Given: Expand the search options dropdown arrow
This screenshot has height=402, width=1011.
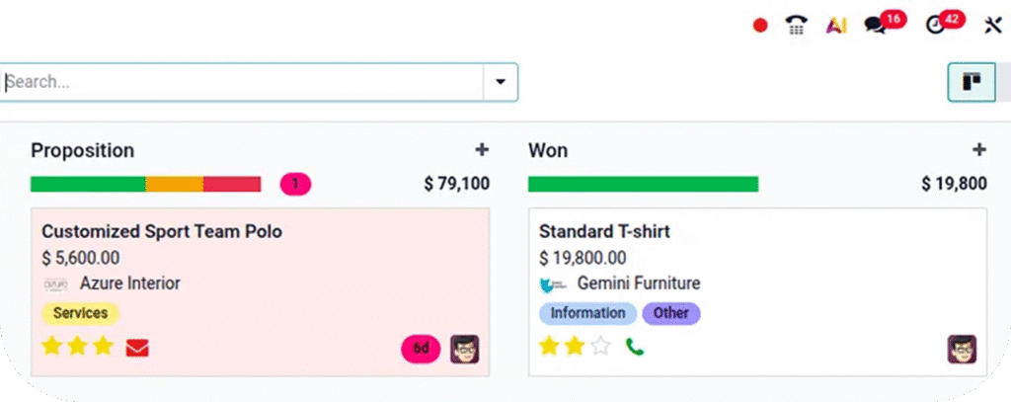Looking at the screenshot, I should point(500,82).
